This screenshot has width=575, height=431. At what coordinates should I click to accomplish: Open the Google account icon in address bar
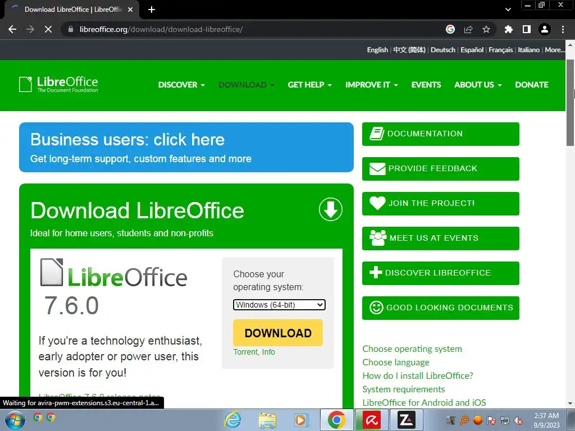tap(450, 29)
